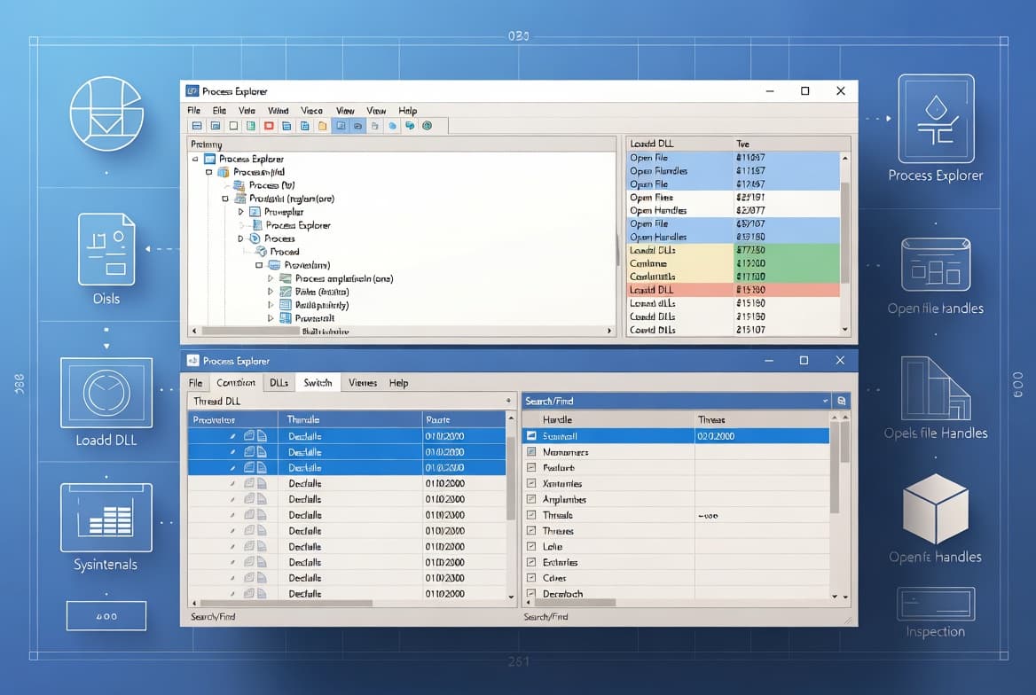The image size is (1036, 695).
Task: Click the upper Process Explorer title bar icon
Action: (x=192, y=91)
